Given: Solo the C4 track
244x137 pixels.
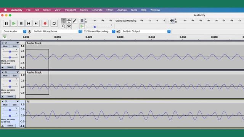Looking at the screenshot, I should tap(14, 46).
